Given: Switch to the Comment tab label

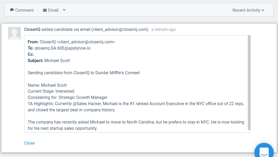Looking at the screenshot, I should [24, 10].
